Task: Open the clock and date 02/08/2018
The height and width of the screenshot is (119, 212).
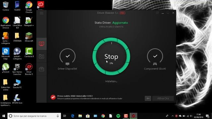Action: click(198, 116)
